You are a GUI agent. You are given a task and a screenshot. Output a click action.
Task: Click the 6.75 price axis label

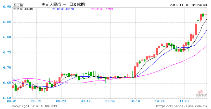coord(5,53)
